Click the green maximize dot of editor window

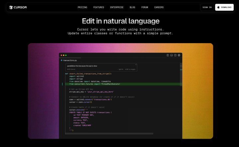coord(66,55)
